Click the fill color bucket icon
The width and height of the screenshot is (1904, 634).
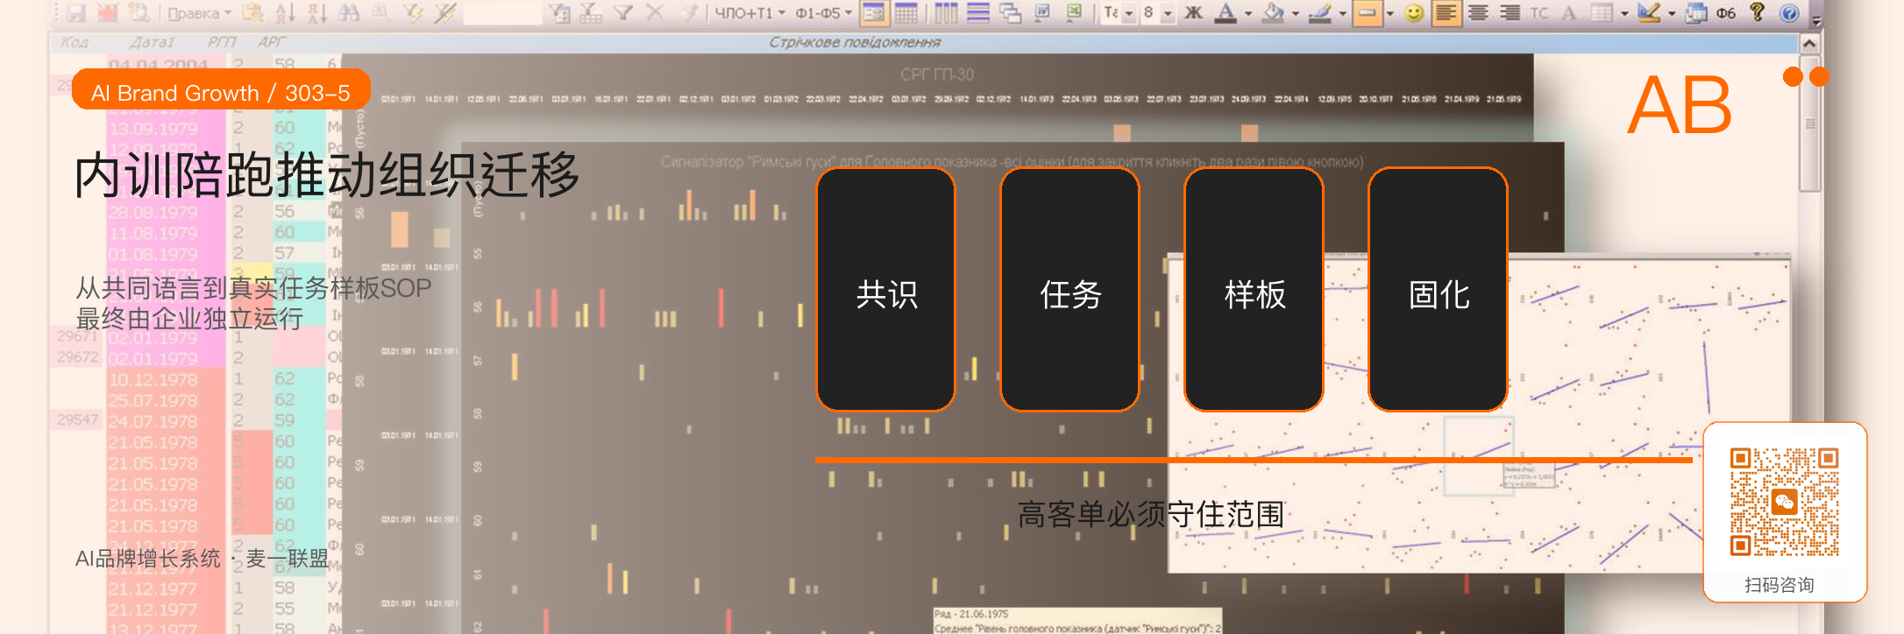coord(1274,13)
